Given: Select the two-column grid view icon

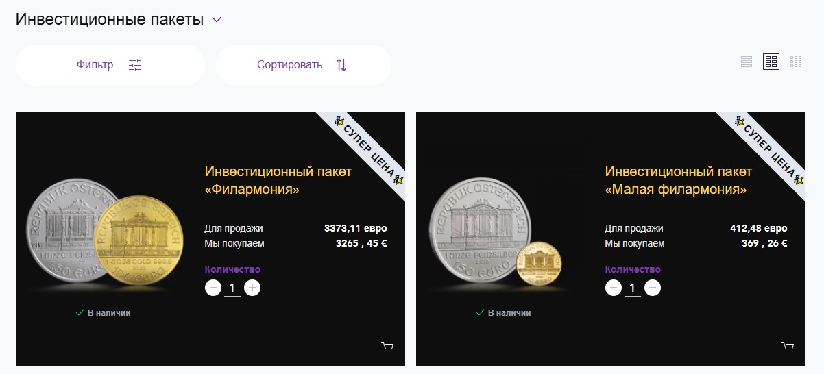Looking at the screenshot, I should tap(771, 62).
